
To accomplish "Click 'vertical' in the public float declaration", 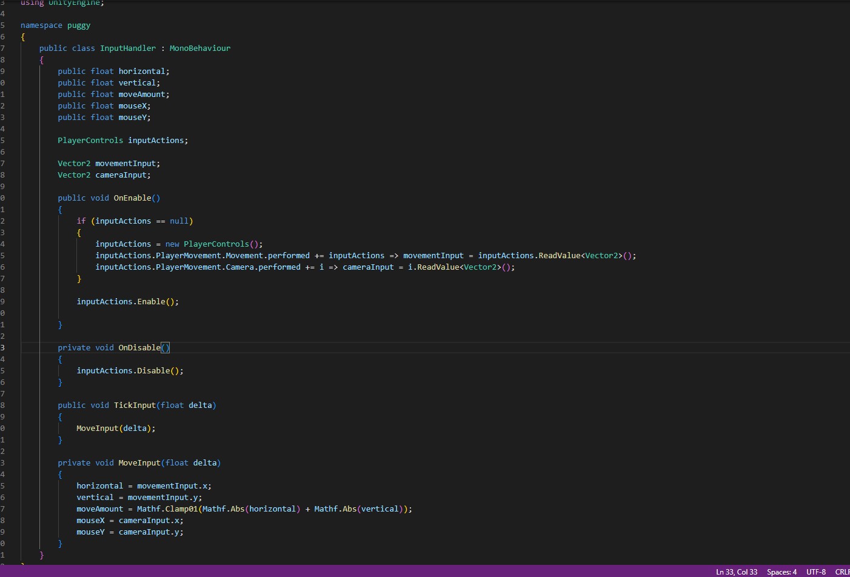I will point(138,83).
